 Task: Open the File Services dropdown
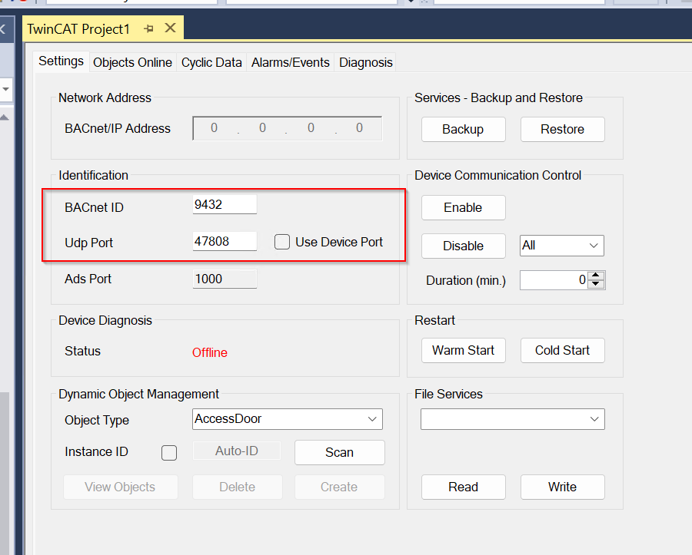(x=513, y=419)
